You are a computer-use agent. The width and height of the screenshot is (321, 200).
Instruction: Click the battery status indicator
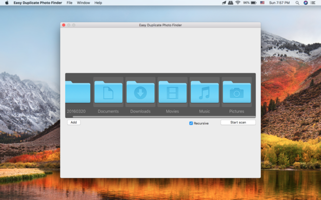250,3
